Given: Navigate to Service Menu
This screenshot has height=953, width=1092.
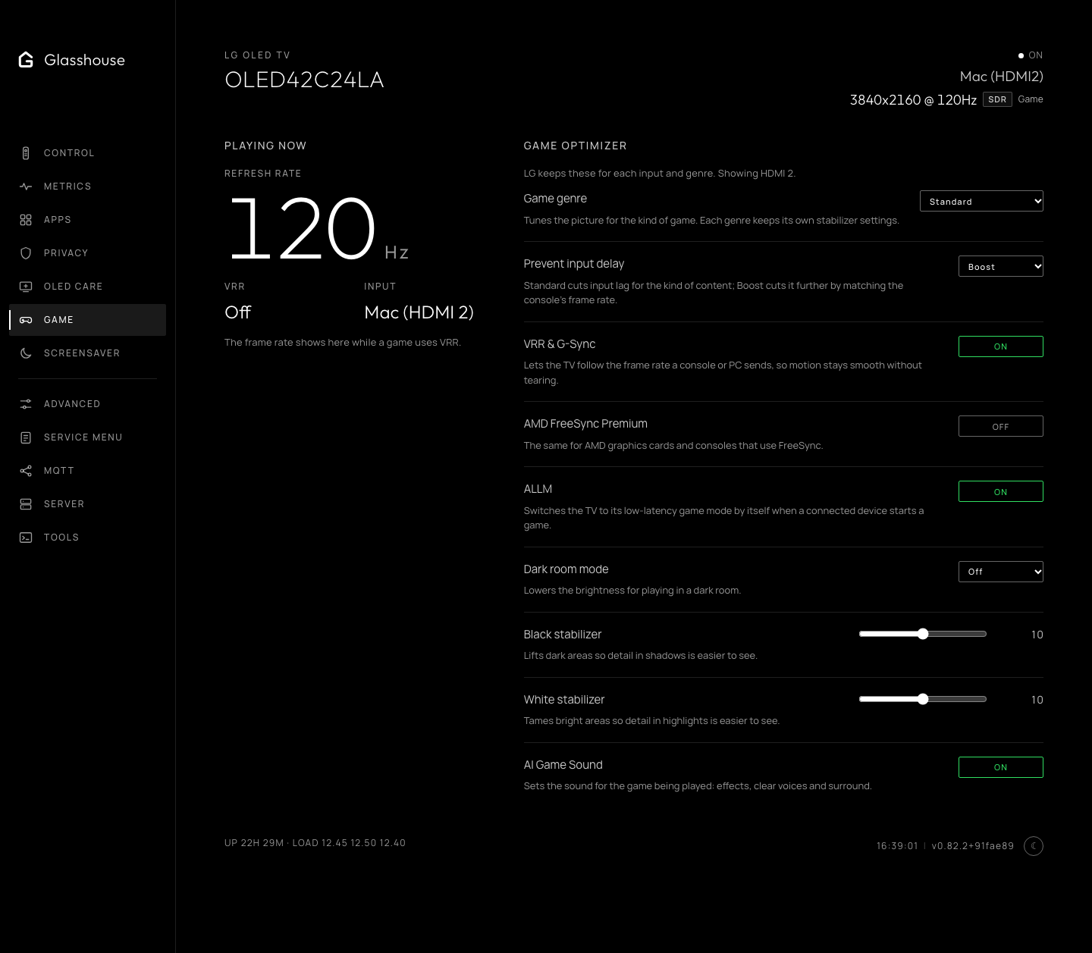Looking at the screenshot, I should 87,437.
